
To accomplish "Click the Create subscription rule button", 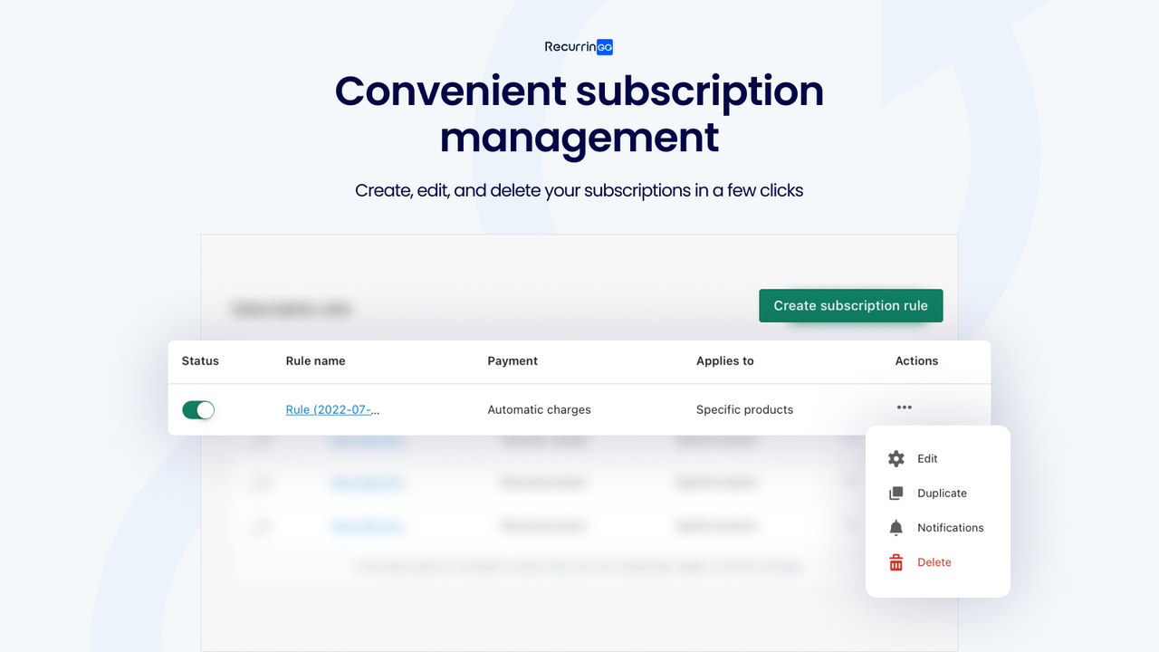I will 850,306.
